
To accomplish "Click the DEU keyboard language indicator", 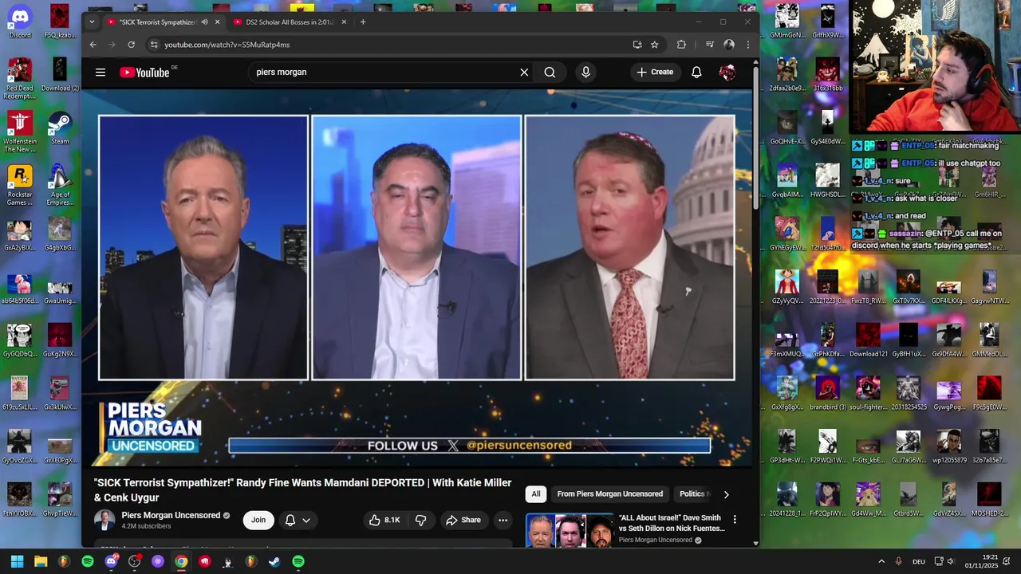I will [919, 561].
